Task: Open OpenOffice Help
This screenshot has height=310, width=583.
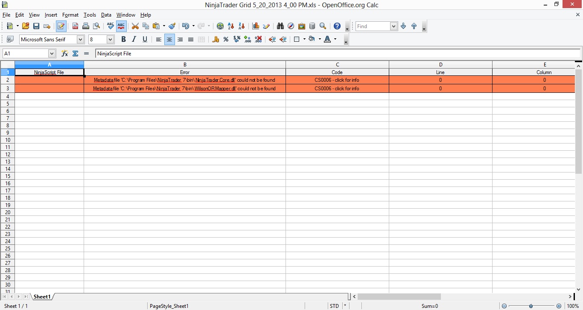Action: point(337,26)
